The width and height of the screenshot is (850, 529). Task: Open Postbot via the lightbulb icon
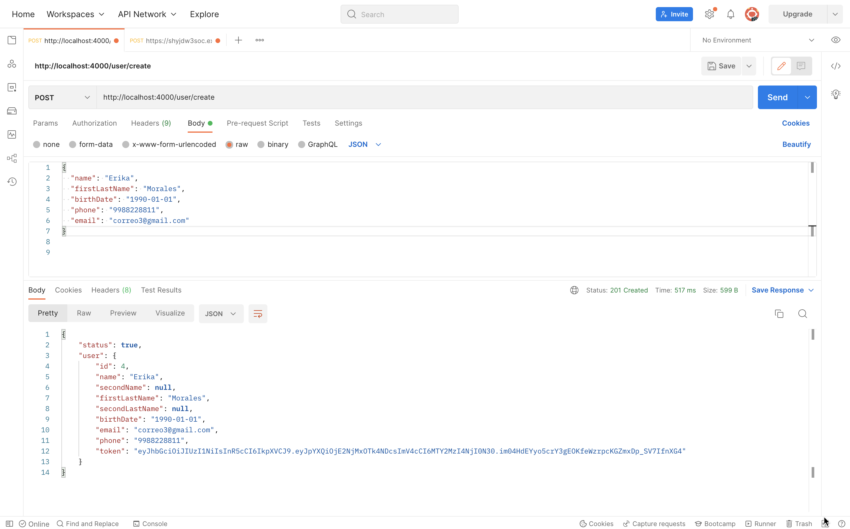tap(836, 94)
